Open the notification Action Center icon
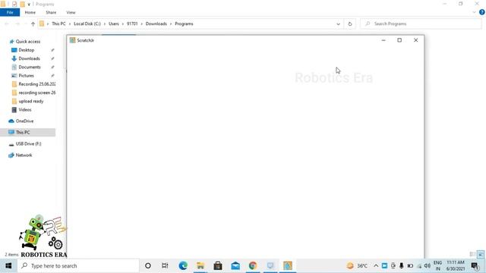The height and width of the screenshot is (273, 486). (475, 266)
